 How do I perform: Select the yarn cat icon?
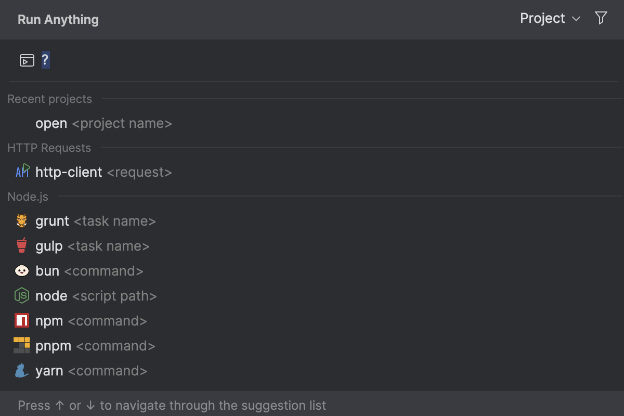21,370
